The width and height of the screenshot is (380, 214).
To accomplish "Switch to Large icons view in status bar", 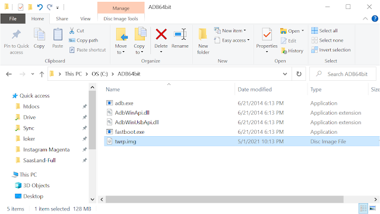I will (x=373, y=208).
